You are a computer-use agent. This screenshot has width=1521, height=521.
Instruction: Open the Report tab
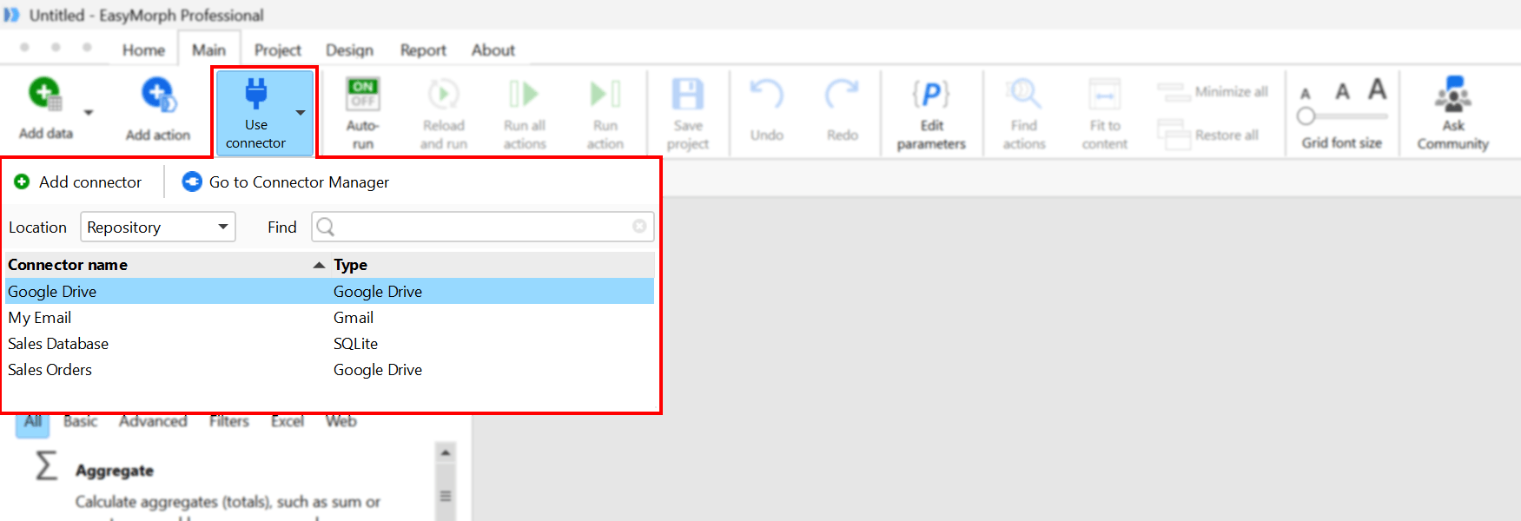(423, 50)
